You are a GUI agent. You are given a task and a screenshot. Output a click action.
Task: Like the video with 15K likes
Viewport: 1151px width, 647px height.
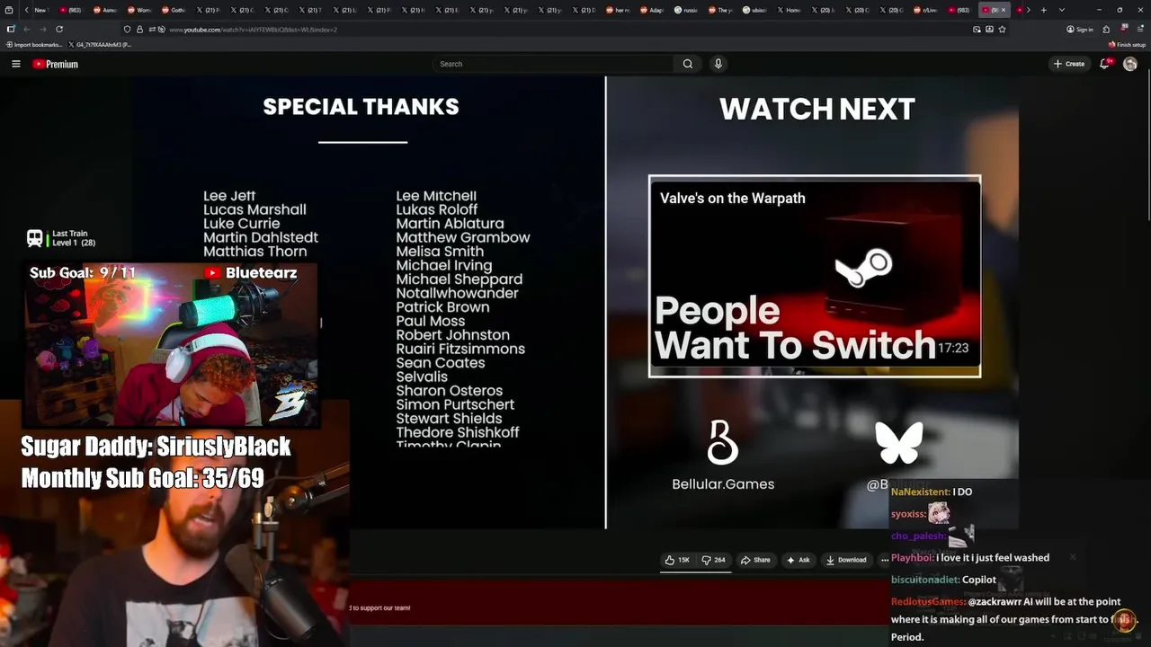[x=677, y=560]
